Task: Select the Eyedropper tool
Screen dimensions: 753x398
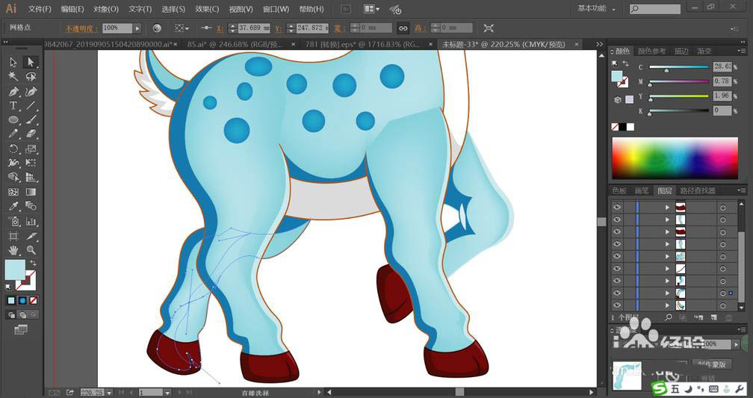Action: point(13,206)
